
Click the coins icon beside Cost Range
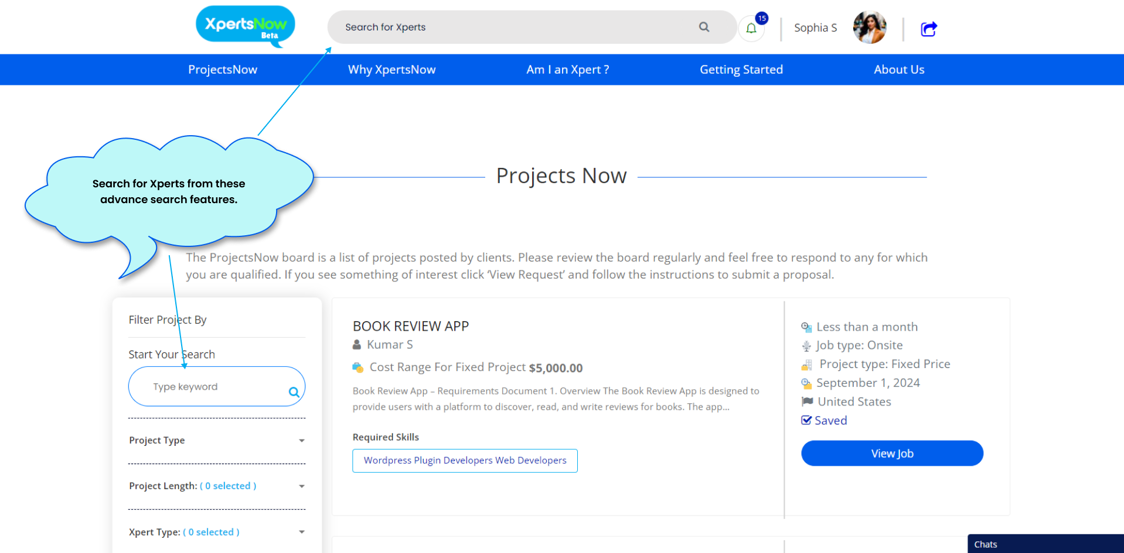[357, 367]
